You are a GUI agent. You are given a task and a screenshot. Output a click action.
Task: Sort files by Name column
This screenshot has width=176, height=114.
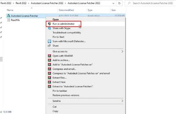pos(10,10)
